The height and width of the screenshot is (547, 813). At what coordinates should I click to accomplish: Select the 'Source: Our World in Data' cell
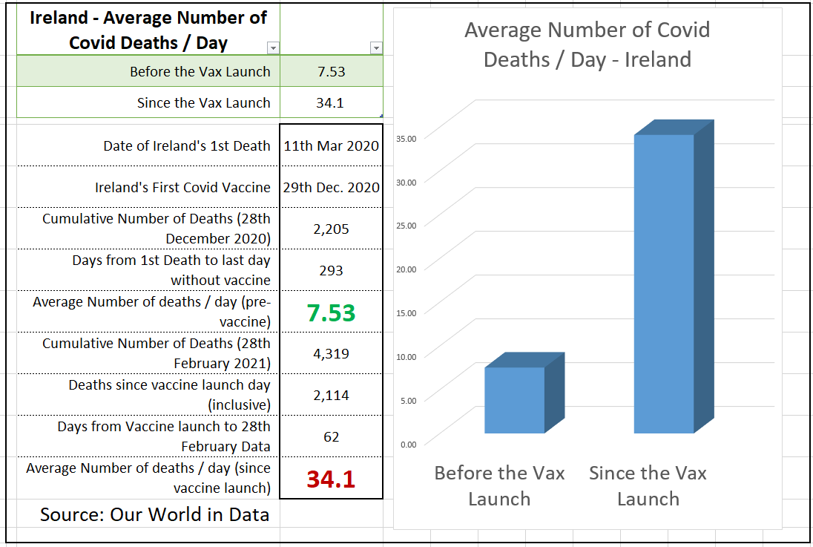point(154,515)
